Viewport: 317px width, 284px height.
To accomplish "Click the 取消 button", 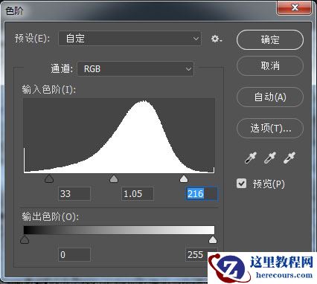I will coord(270,66).
